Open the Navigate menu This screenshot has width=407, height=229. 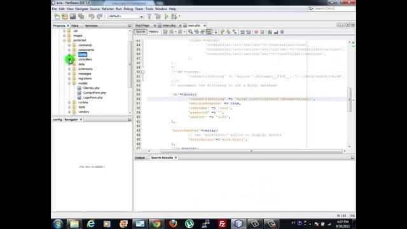(81, 9)
